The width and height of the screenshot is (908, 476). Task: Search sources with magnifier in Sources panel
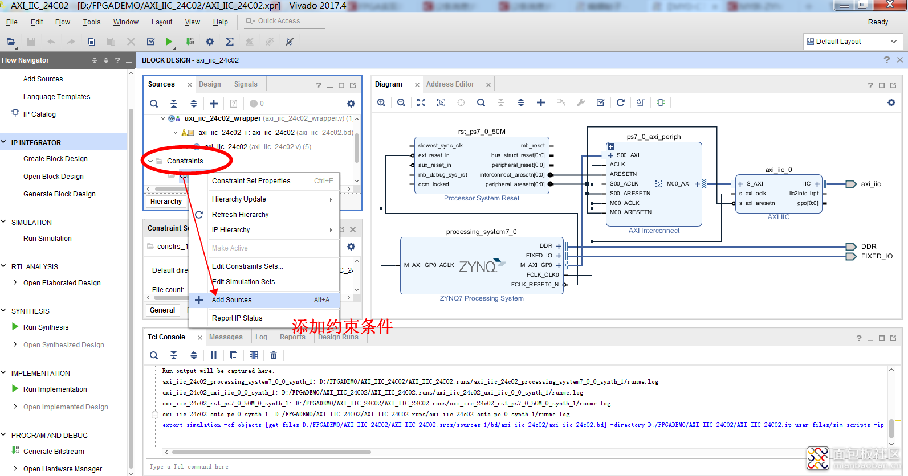coord(154,104)
